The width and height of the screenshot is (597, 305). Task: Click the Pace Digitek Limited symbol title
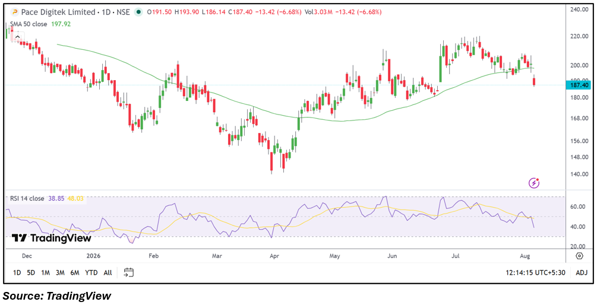pyautogui.click(x=58, y=12)
